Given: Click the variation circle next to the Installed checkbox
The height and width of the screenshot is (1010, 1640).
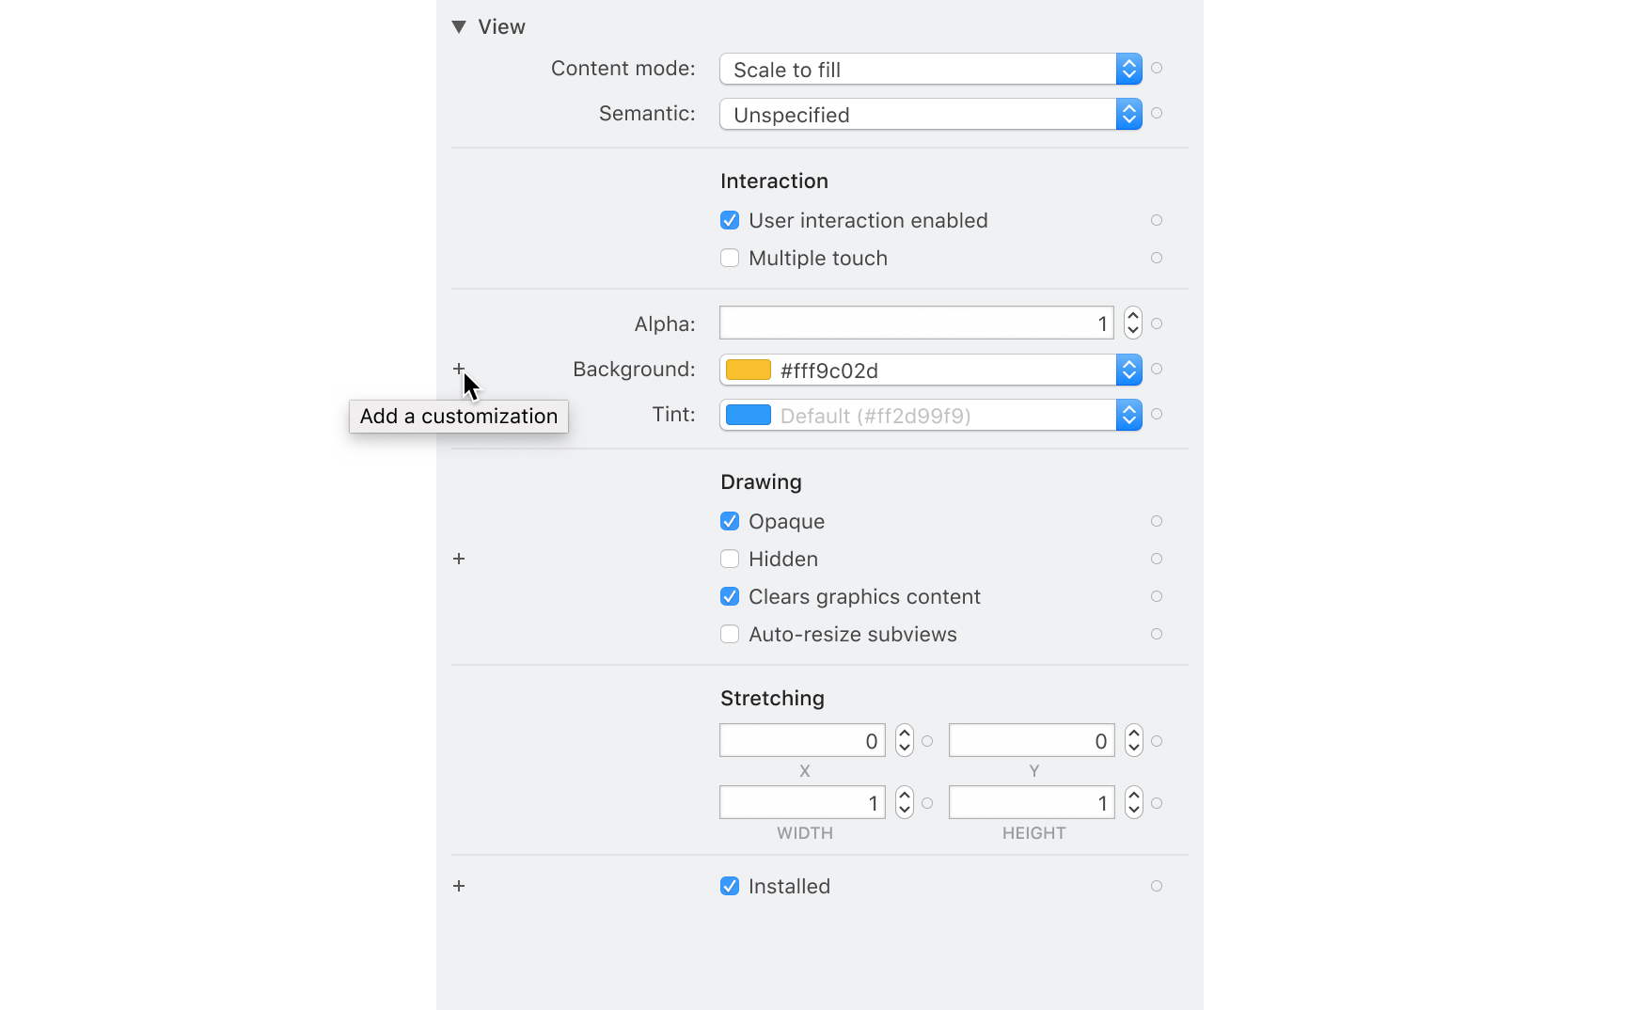Looking at the screenshot, I should (1157, 885).
